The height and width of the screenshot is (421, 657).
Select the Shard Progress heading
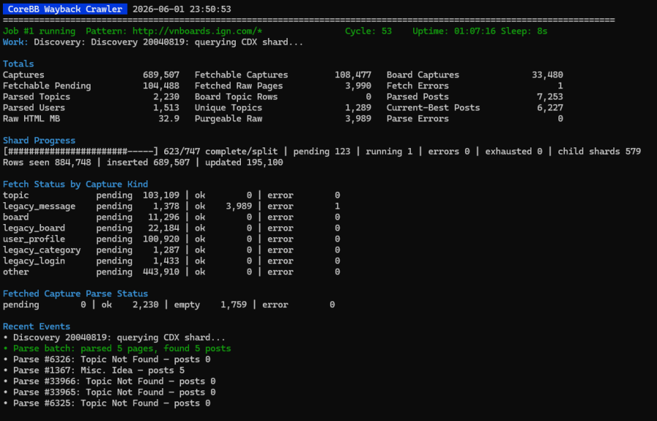pyautogui.click(x=39, y=140)
